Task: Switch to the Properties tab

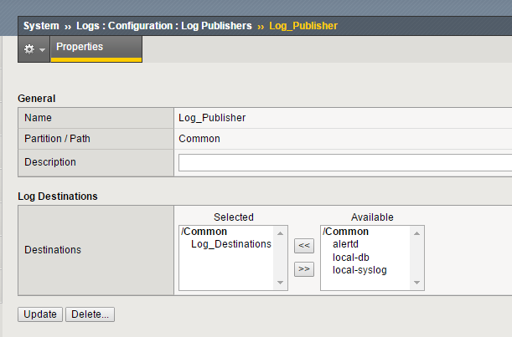Action: (80, 47)
